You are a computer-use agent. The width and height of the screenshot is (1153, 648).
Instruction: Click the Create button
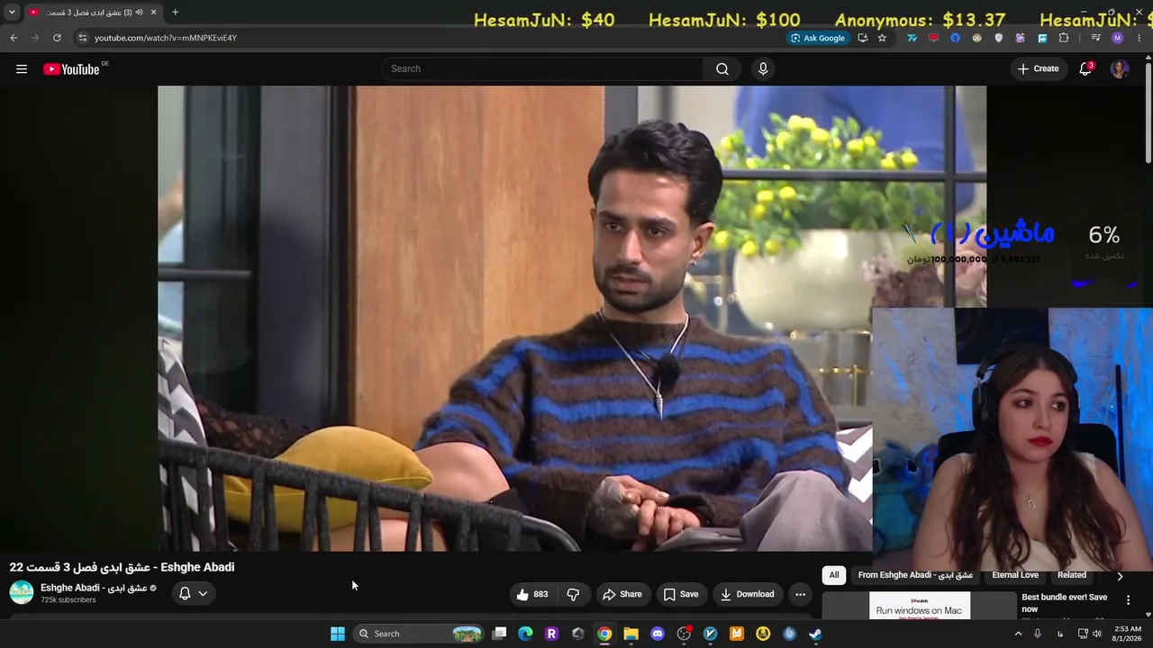point(1039,69)
